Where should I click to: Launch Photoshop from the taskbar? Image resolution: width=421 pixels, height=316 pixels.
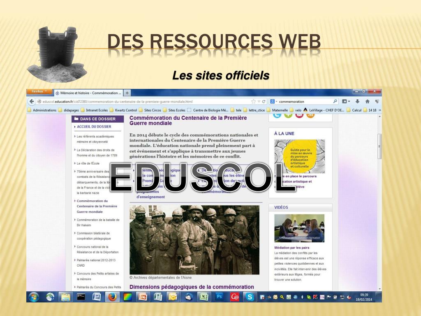(220, 297)
